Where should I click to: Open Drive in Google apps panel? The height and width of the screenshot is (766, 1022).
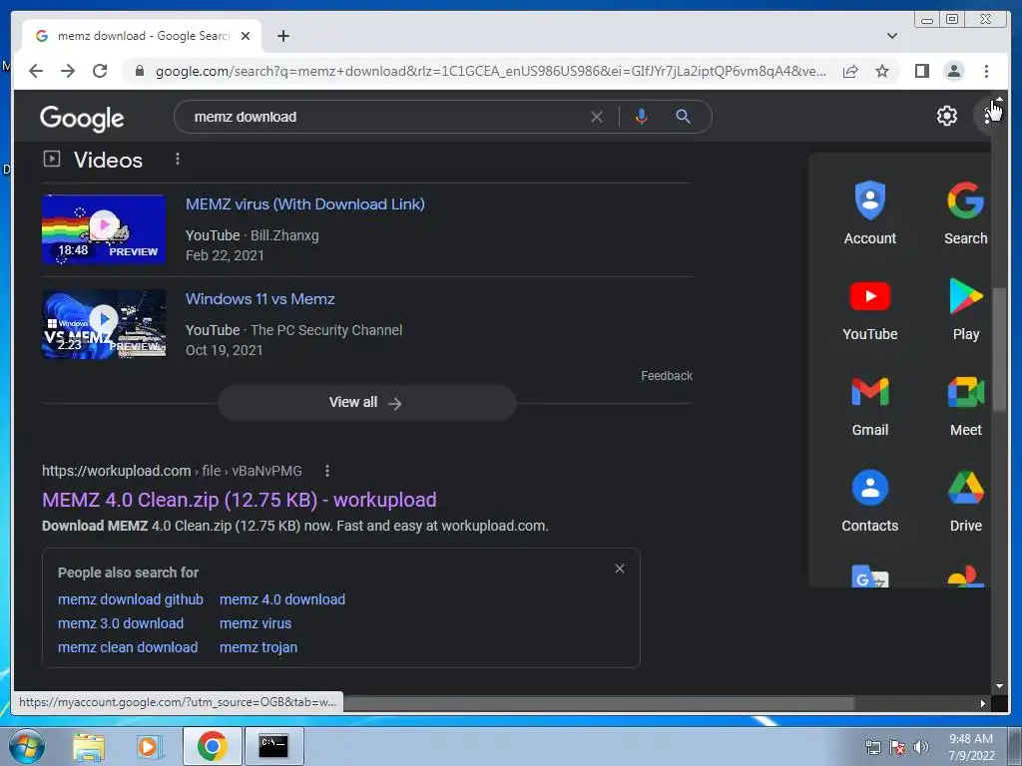pyautogui.click(x=966, y=501)
